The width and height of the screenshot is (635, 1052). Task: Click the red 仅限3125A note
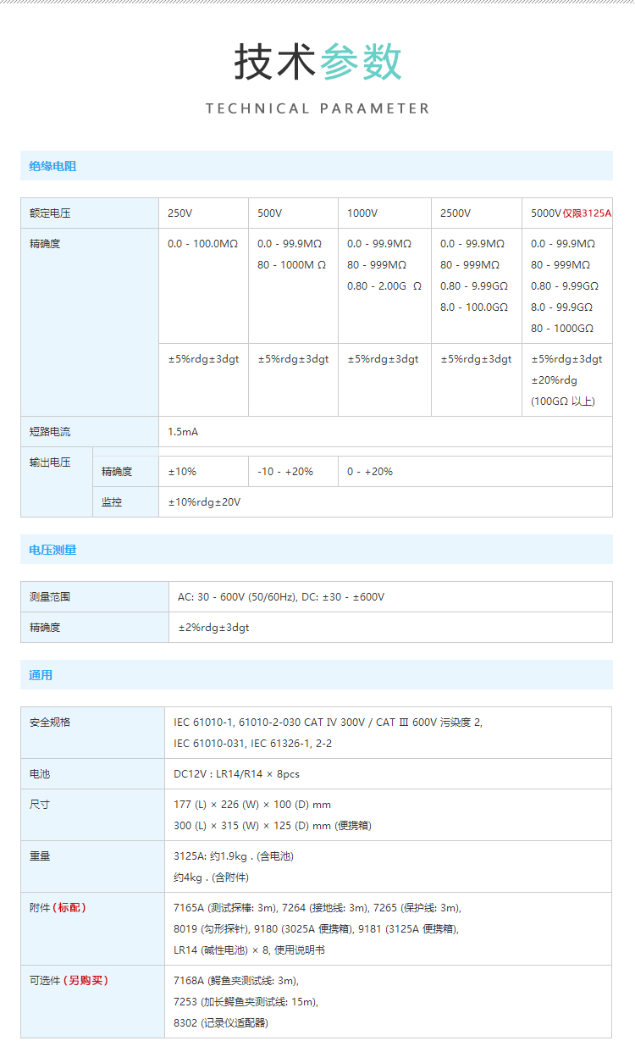point(587,213)
